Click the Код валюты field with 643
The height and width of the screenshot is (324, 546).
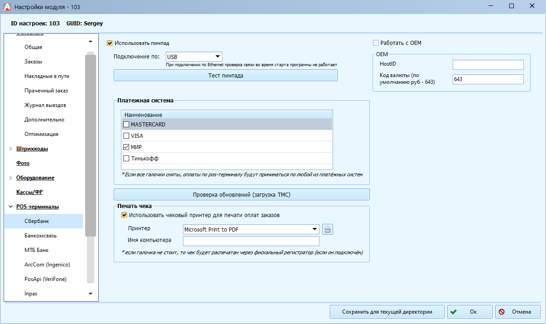(488, 79)
